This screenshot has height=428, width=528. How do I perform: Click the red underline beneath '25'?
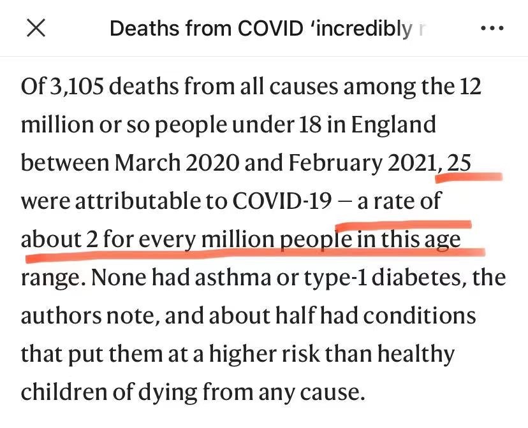(469, 177)
